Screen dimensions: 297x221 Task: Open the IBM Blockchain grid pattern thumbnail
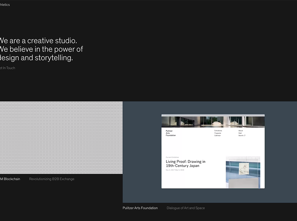pyautogui.click(x=61, y=138)
